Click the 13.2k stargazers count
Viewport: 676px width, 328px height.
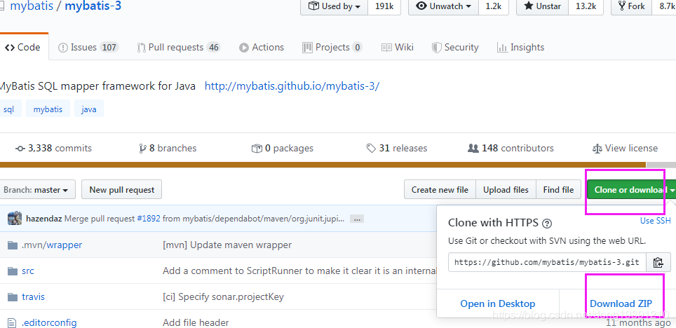click(586, 6)
